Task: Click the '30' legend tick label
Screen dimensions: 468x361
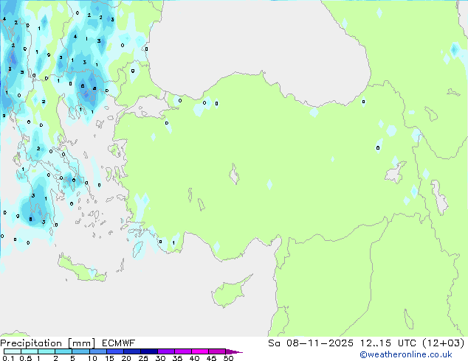Action: [x=160, y=358]
